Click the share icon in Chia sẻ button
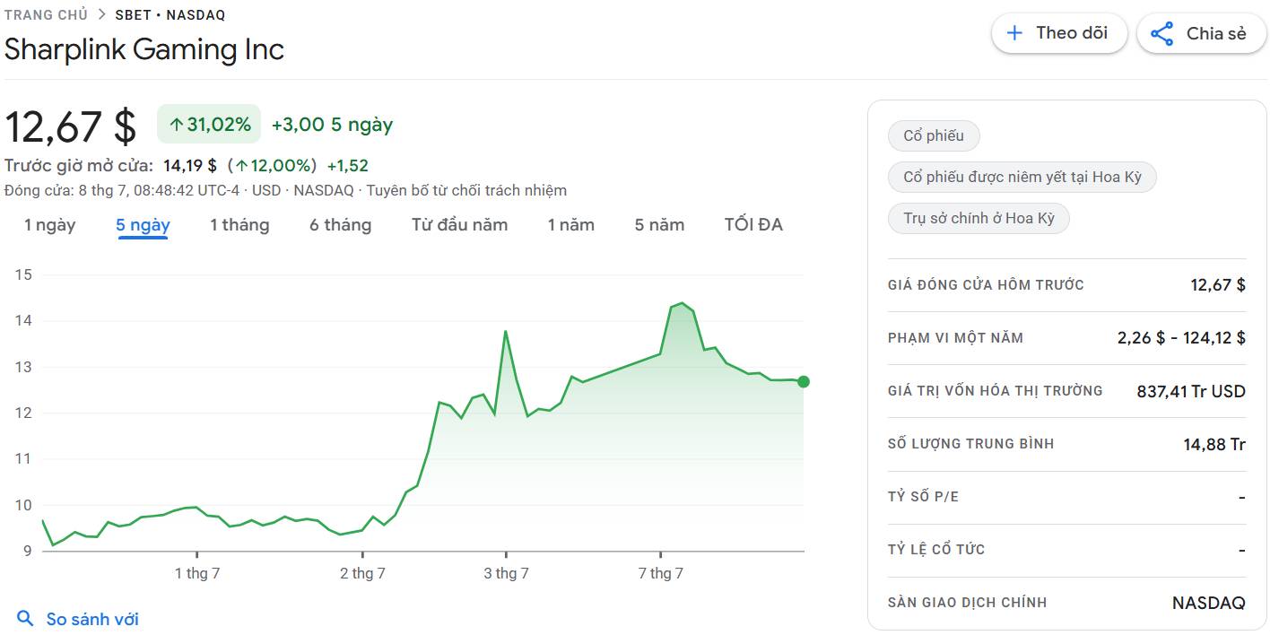This screenshot has width=1270, height=635. coord(1161,34)
